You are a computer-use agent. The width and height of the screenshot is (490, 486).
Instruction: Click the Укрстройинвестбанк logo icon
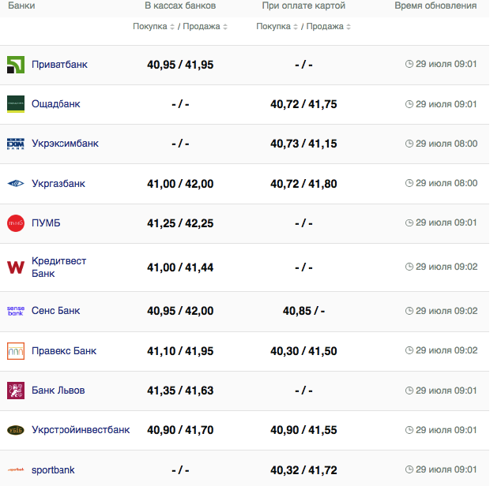click(x=16, y=430)
